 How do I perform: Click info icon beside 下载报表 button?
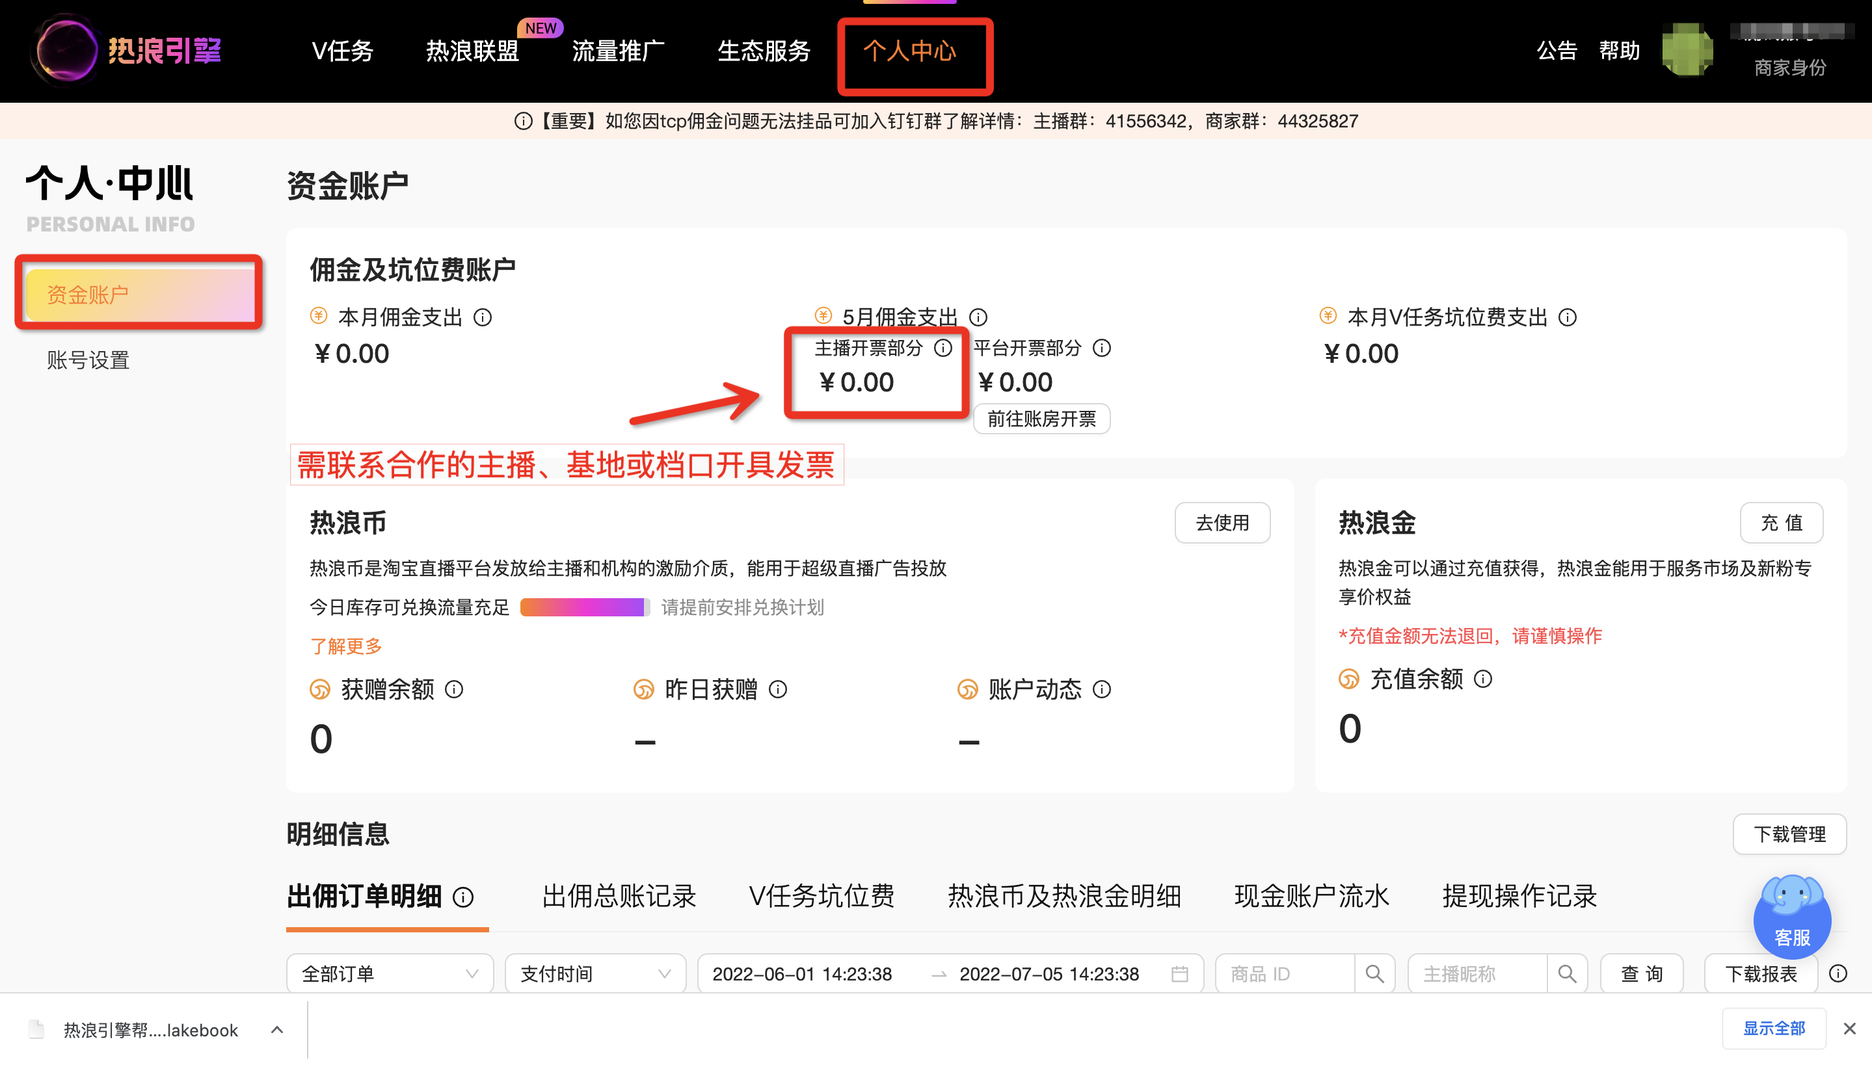tap(1838, 973)
